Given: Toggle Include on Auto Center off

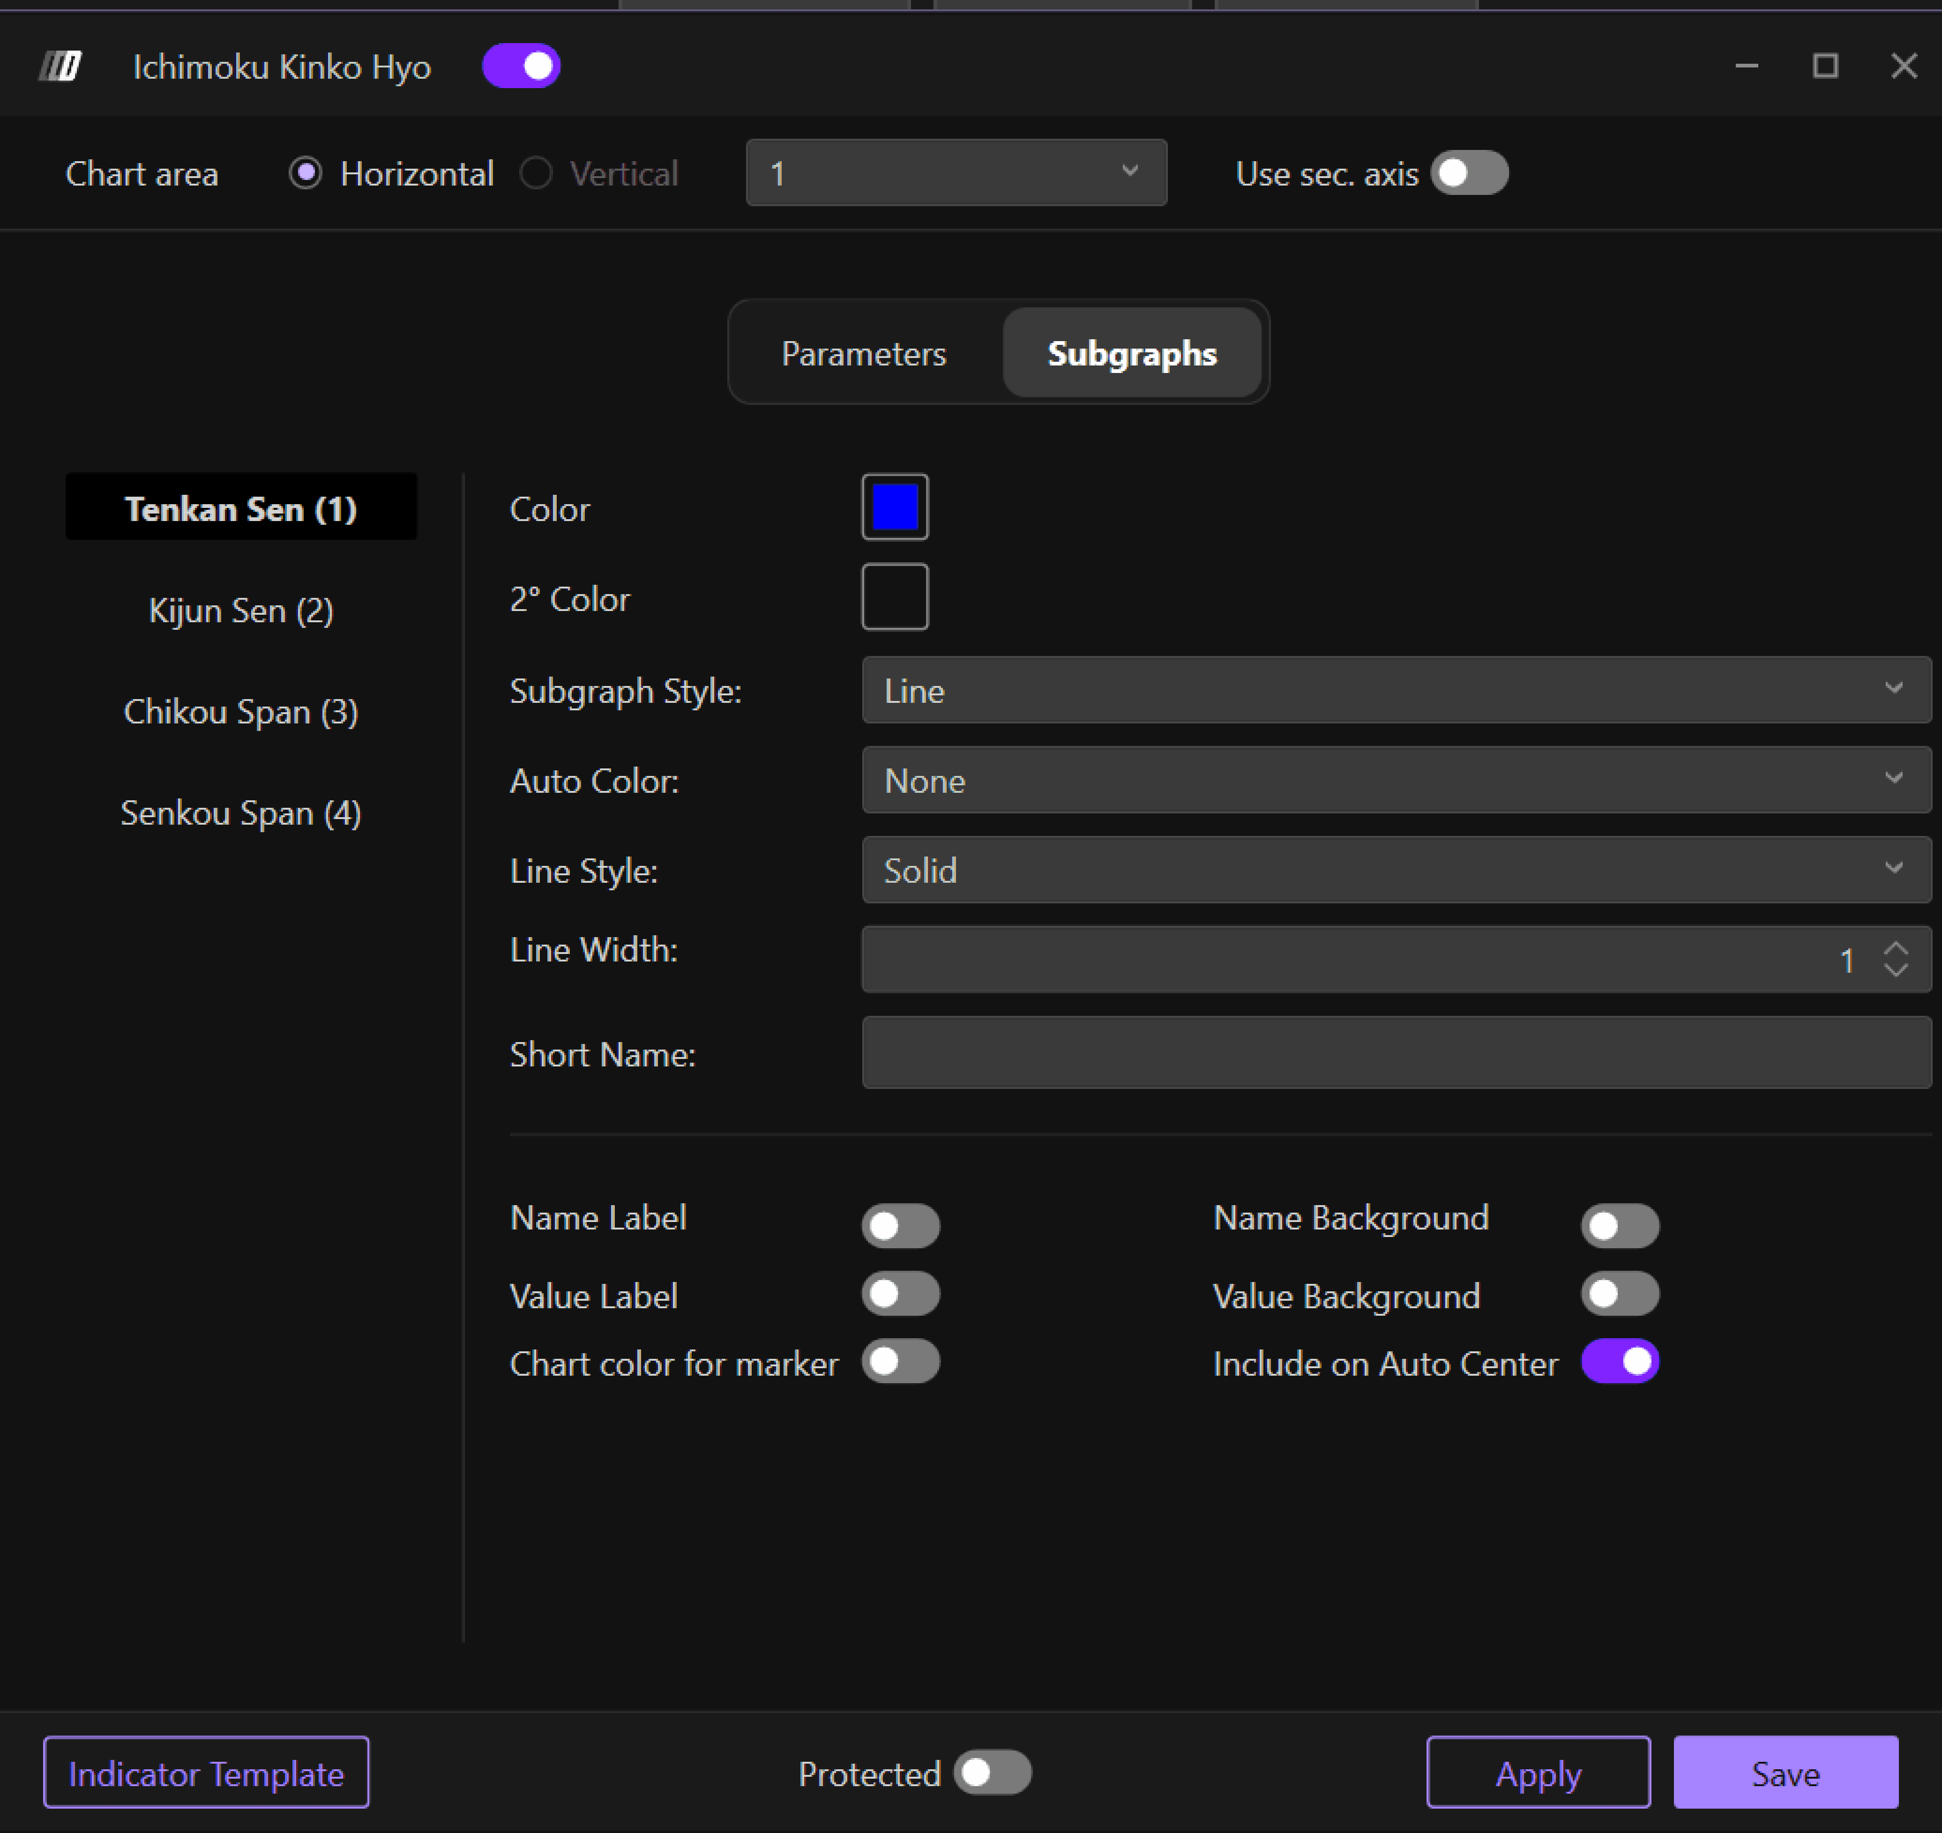Looking at the screenshot, I should click(x=1620, y=1361).
